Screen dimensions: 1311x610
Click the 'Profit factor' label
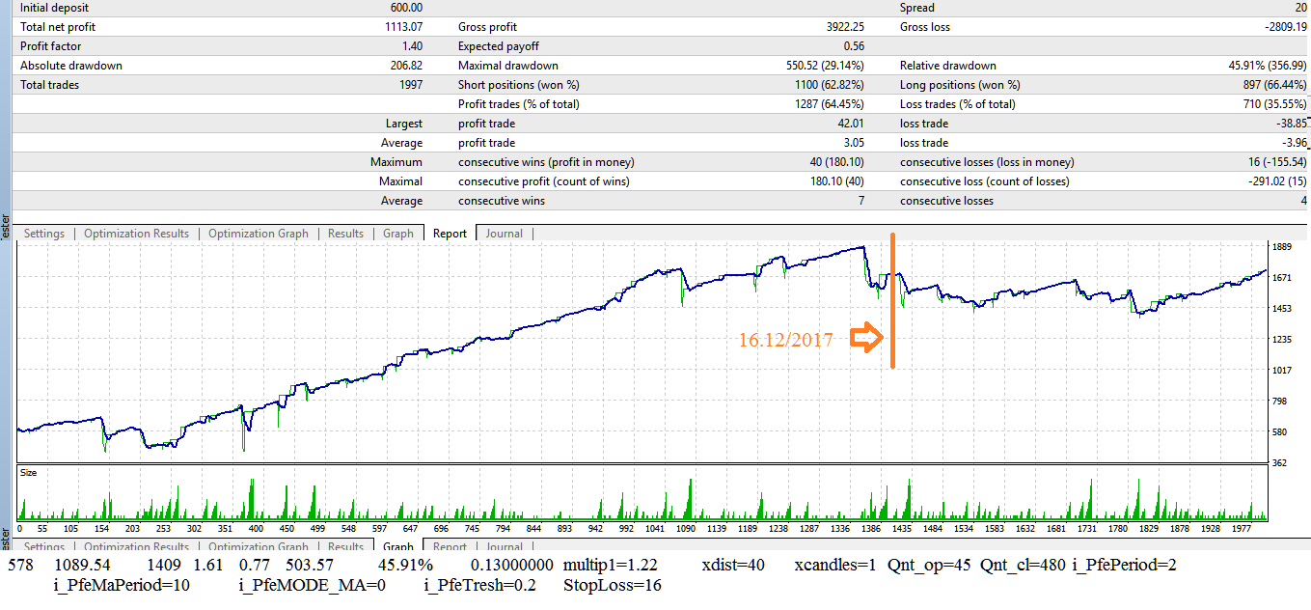(51, 46)
